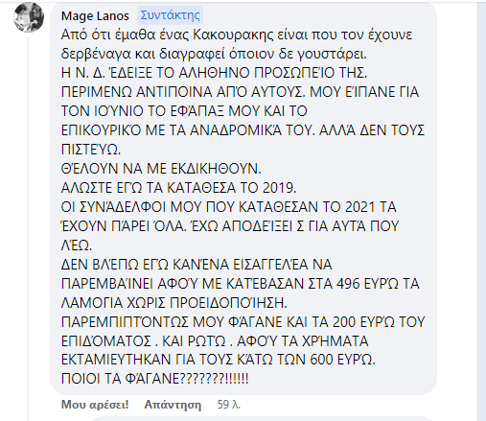Image resolution: width=486 pixels, height=421 pixels.
Task: Open the 59 λ. timestamp link
Action: click(228, 405)
